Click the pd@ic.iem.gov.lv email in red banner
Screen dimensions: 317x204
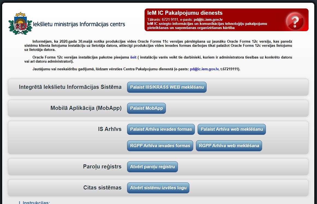pyautogui.click(x=208, y=20)
